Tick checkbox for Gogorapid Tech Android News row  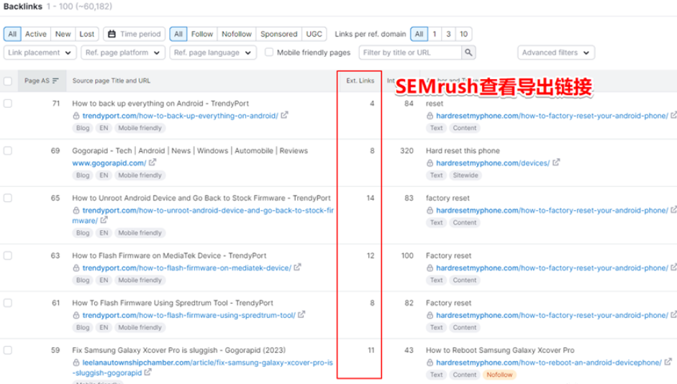8,150
